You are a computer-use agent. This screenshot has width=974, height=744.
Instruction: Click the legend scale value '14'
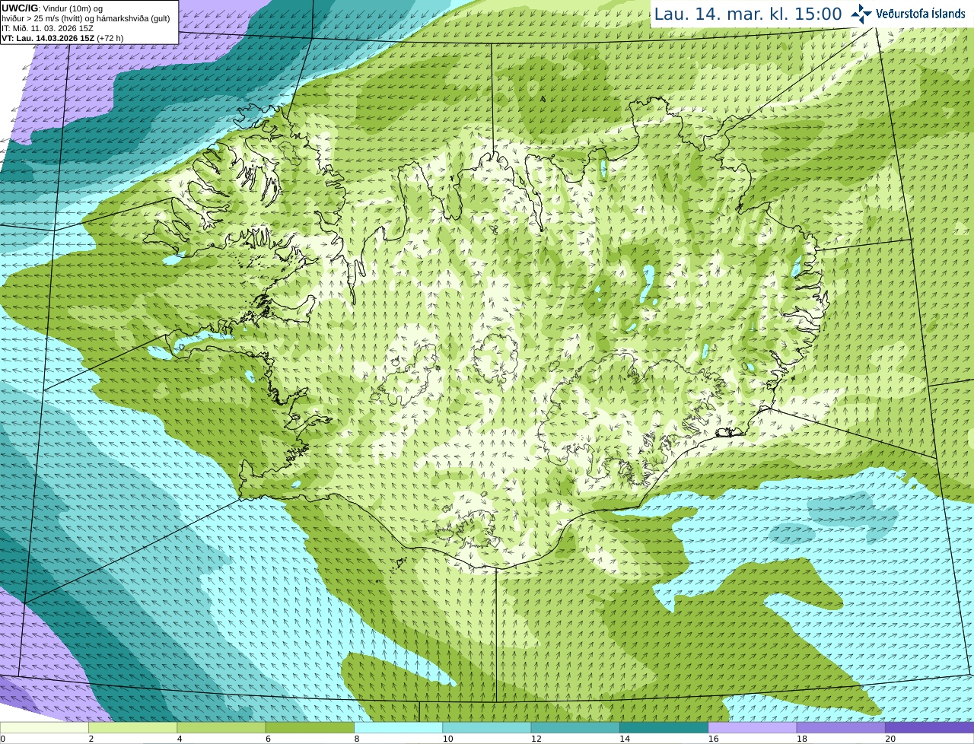tap(625, 739)
